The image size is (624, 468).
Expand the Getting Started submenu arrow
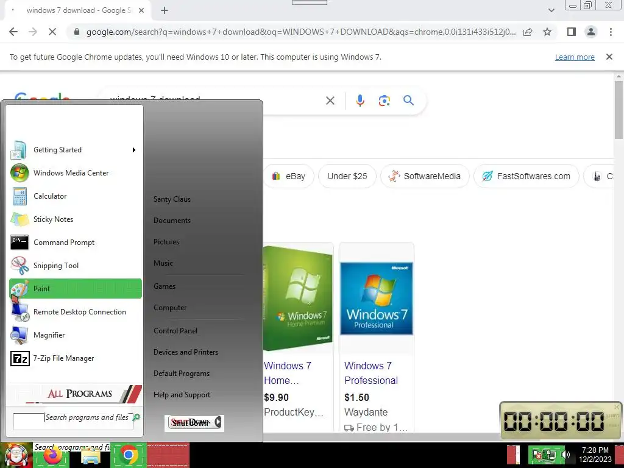pos(134,150)
